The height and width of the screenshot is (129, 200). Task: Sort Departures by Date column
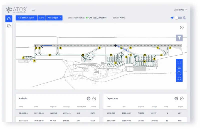coord(123,107)
